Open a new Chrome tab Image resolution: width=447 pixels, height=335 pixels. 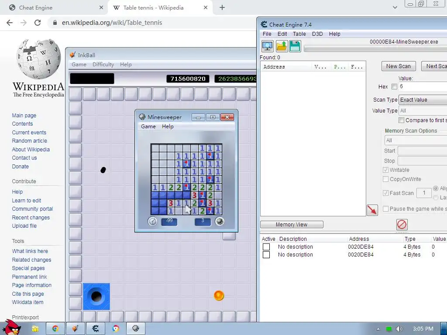tap(222, 7)
